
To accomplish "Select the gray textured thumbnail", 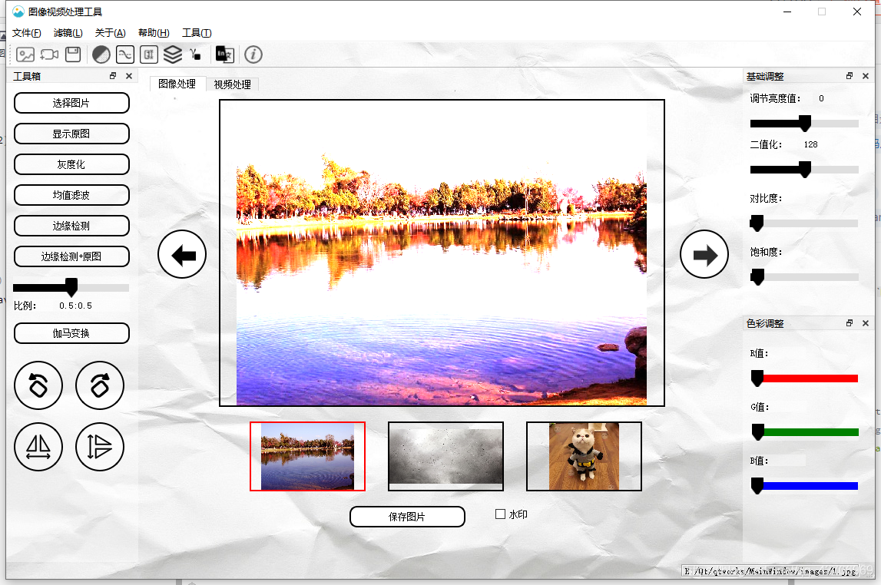I will coord(445,457).
